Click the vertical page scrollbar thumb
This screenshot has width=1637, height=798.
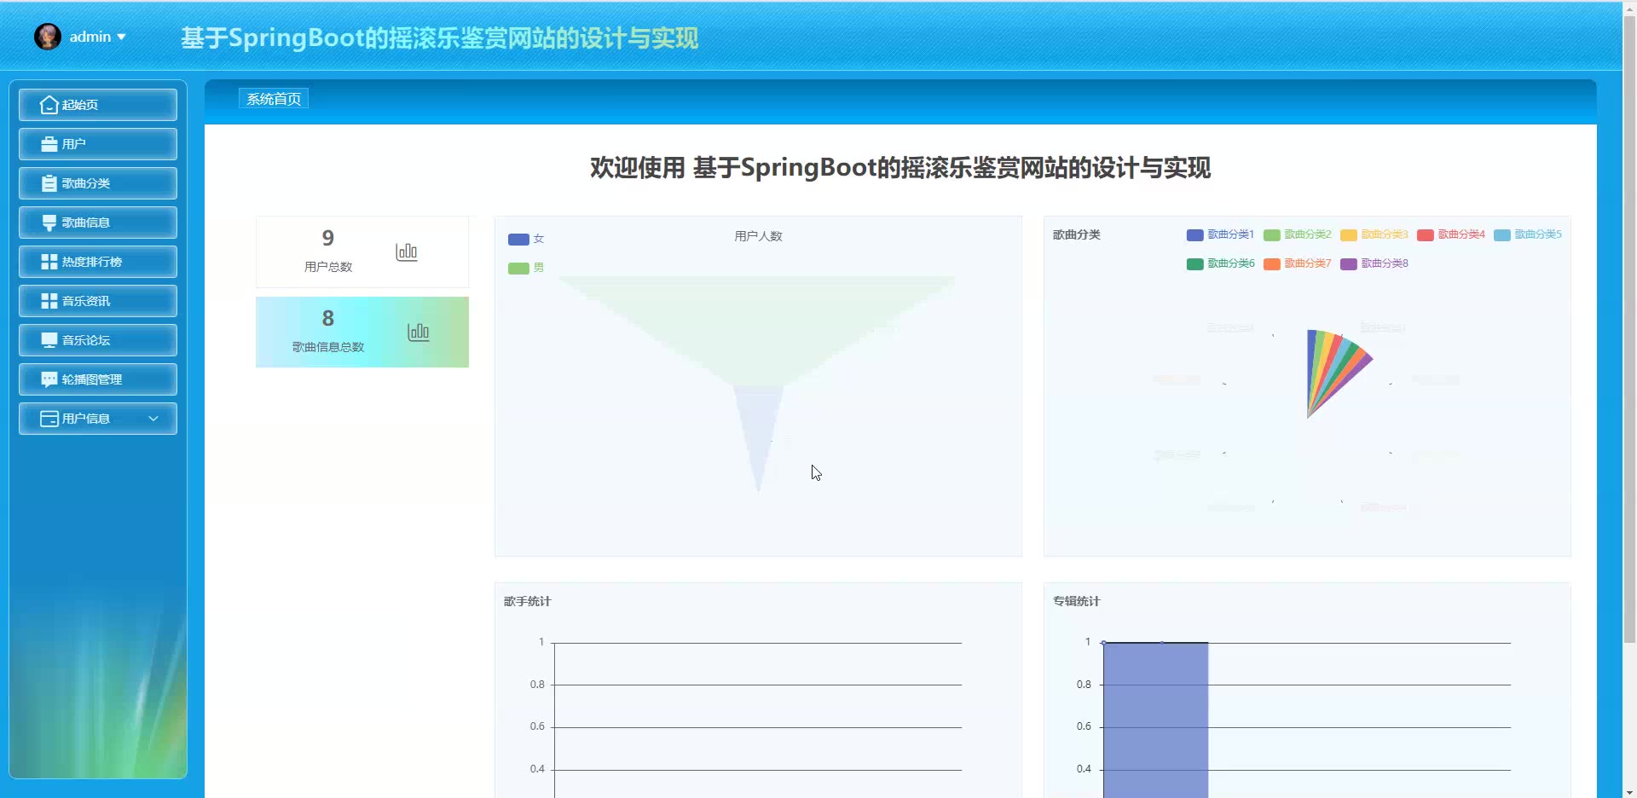pos(1629,328)
